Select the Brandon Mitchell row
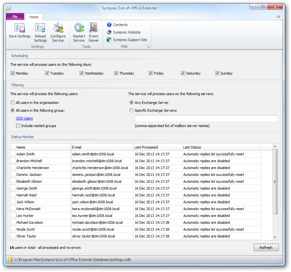 (x=136, y=161)
